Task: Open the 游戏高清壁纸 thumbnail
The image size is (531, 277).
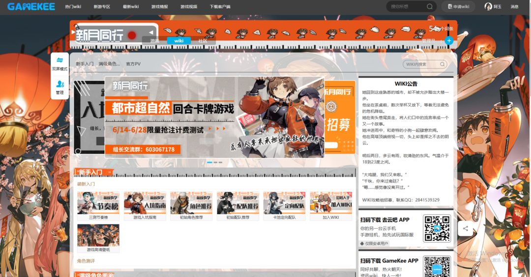Action: [98, 238]
